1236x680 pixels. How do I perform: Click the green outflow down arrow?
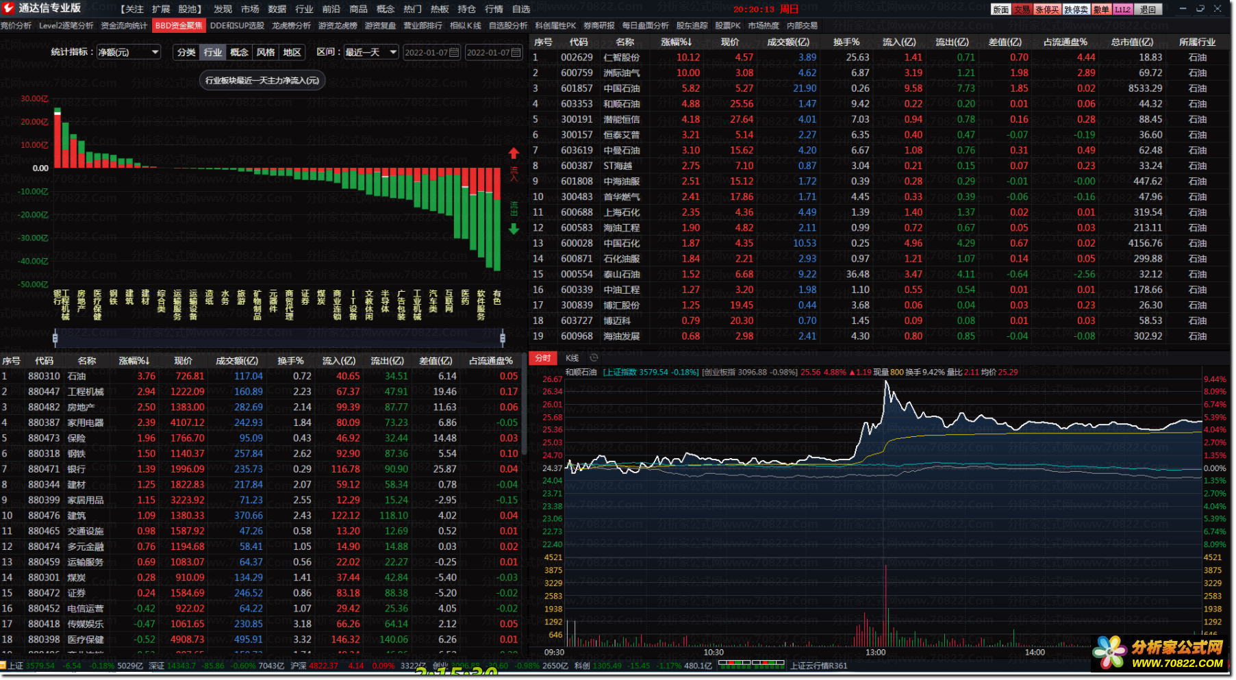click(514, 229)
